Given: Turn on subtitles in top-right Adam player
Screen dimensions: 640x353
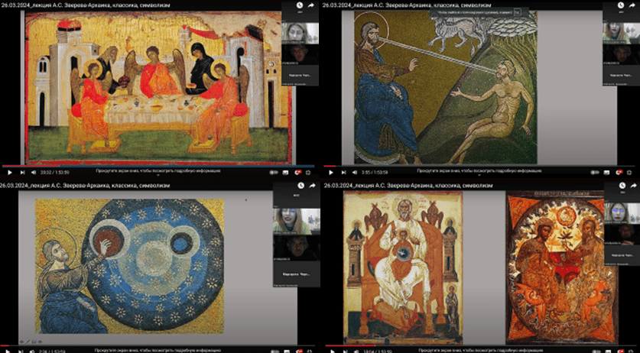Looking at the screenshot, I should [x=606, y=173].
